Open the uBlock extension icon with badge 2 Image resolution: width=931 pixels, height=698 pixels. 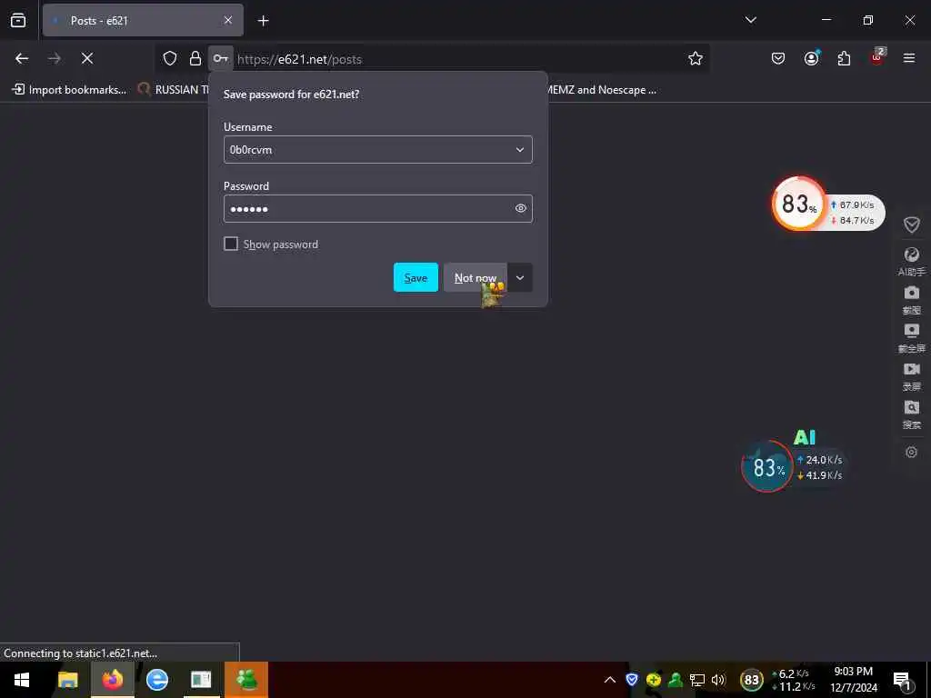(x=877, y=57)
